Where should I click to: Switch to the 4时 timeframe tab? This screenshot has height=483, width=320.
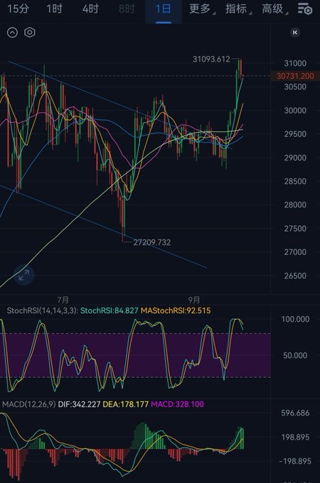pos(90,9)
